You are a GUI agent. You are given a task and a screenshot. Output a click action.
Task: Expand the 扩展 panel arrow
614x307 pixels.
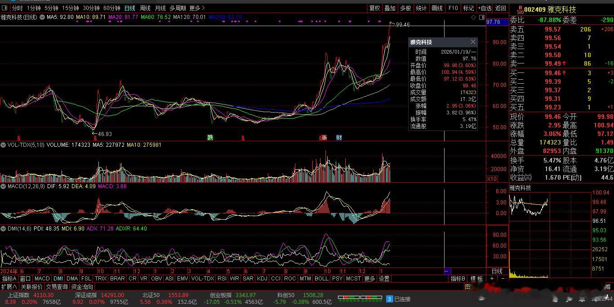(9, 287)
